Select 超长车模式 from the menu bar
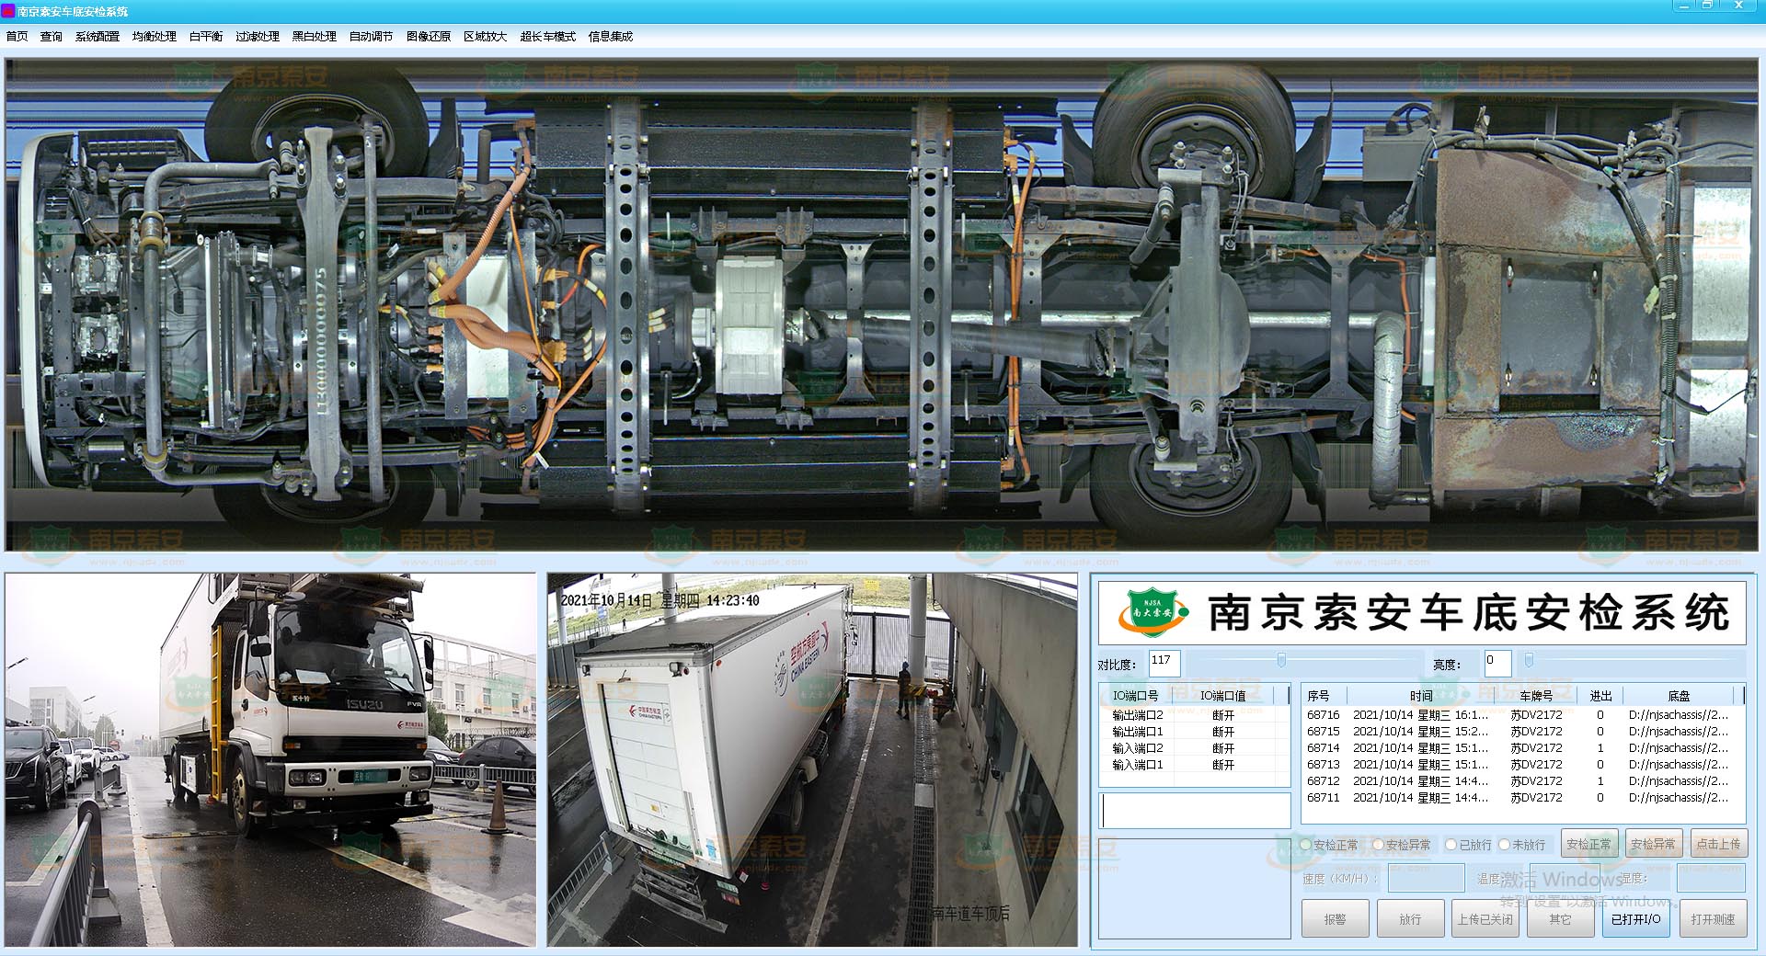 [547, 37]
